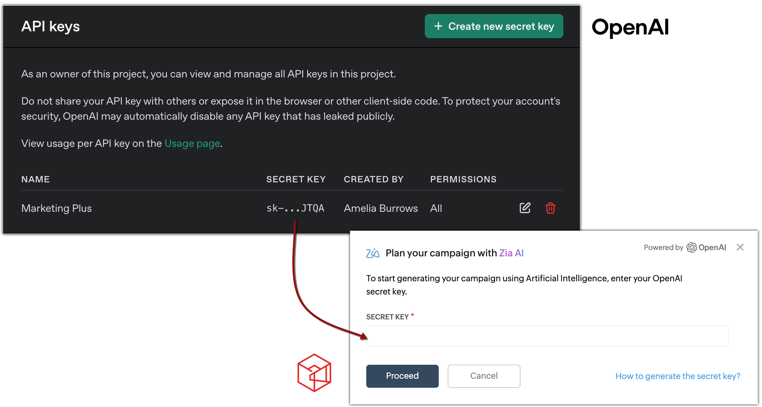Screen dimensions: 762x407
Task: Cancel the Zia AI campaign dialog
Action: pyautogui.click(x=484, y=376)
